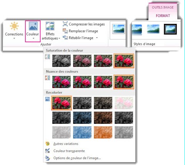Choose the thick black frame picture style

click(x=170, y=29)
